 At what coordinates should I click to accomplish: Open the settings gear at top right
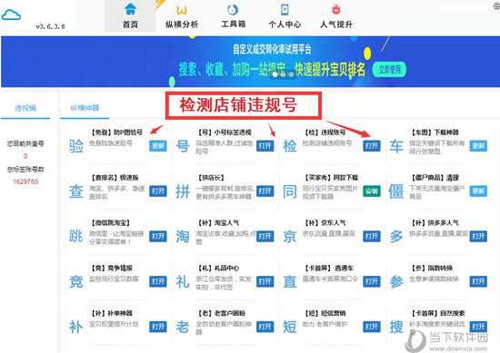click(496, 6)
